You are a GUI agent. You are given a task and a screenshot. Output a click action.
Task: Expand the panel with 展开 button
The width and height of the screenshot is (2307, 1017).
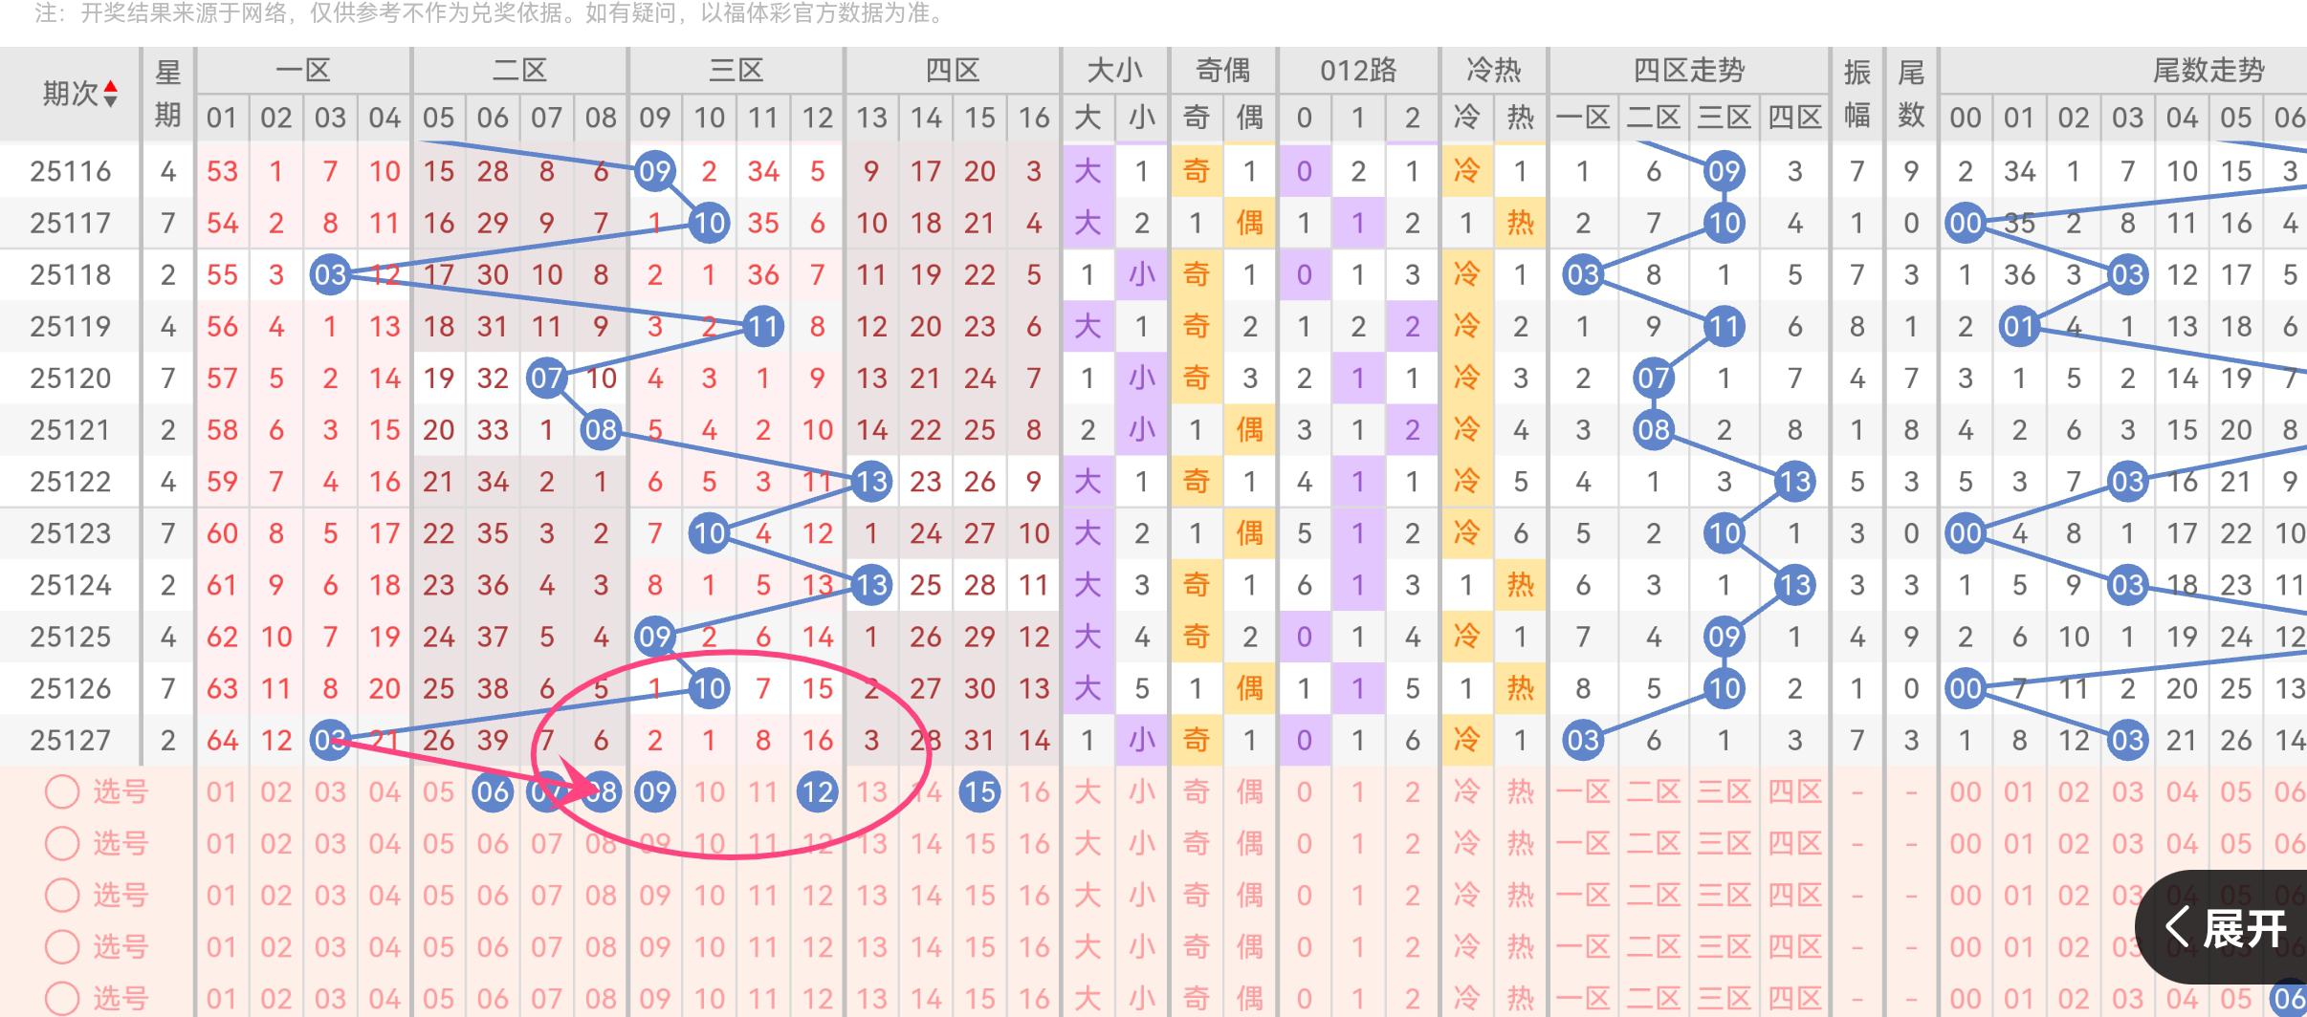pyautogui.click(x=2243, y=928)
